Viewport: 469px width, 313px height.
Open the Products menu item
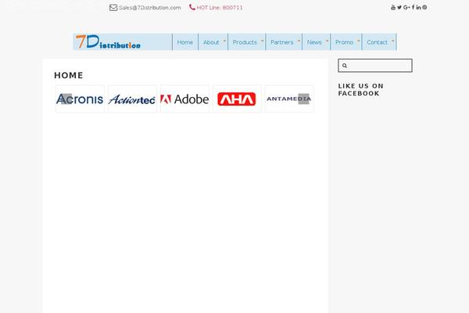point(245,42)
